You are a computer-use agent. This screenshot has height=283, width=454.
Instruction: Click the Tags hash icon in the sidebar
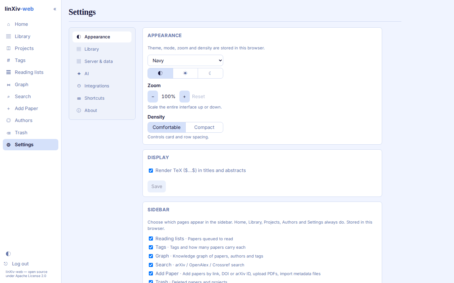tap(9, 60)
